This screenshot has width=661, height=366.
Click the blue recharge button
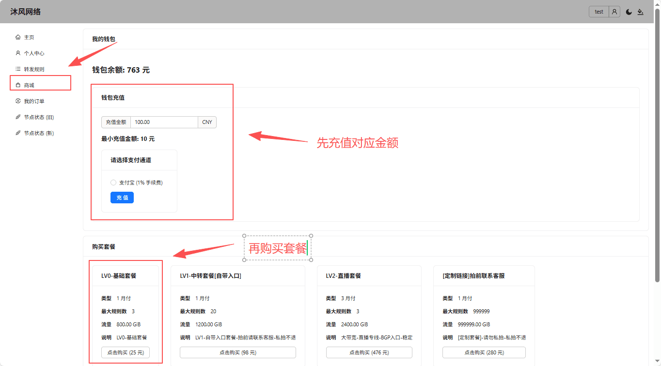pyautogui.click(x=122, y=198)
